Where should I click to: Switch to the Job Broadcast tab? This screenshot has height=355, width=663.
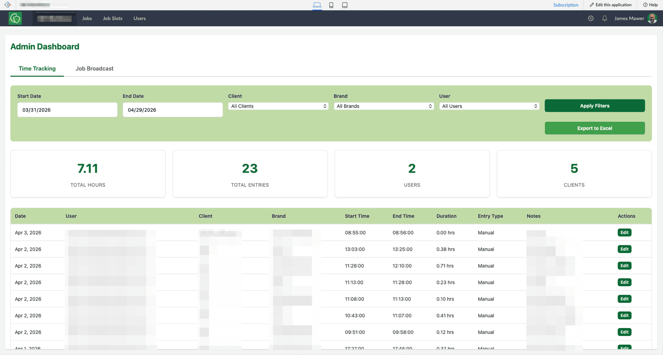tap(94, 69)
